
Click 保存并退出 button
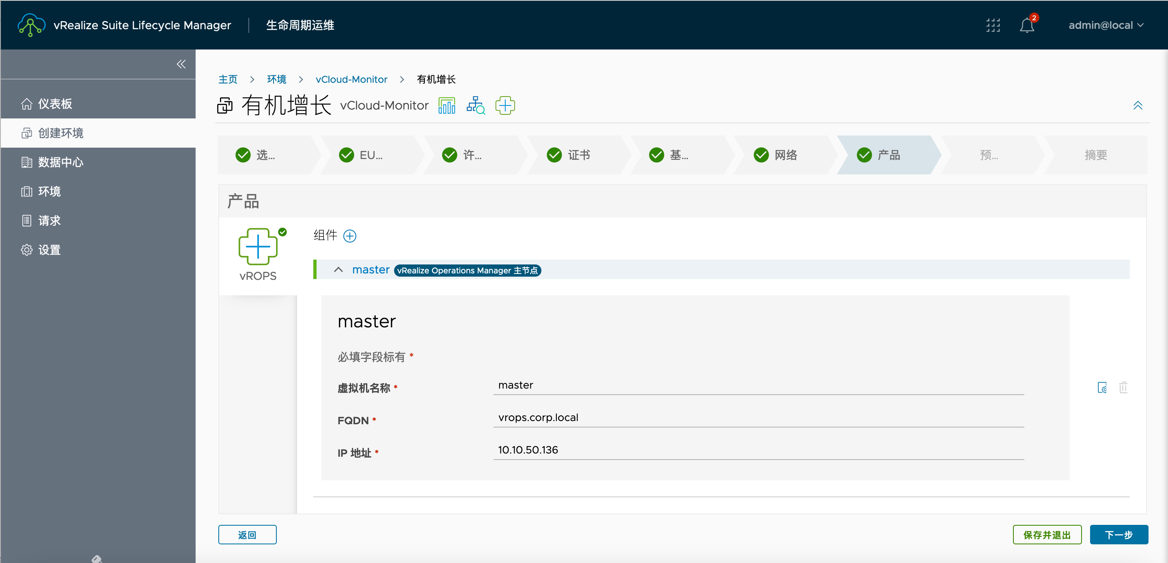tap(1047, 535)
